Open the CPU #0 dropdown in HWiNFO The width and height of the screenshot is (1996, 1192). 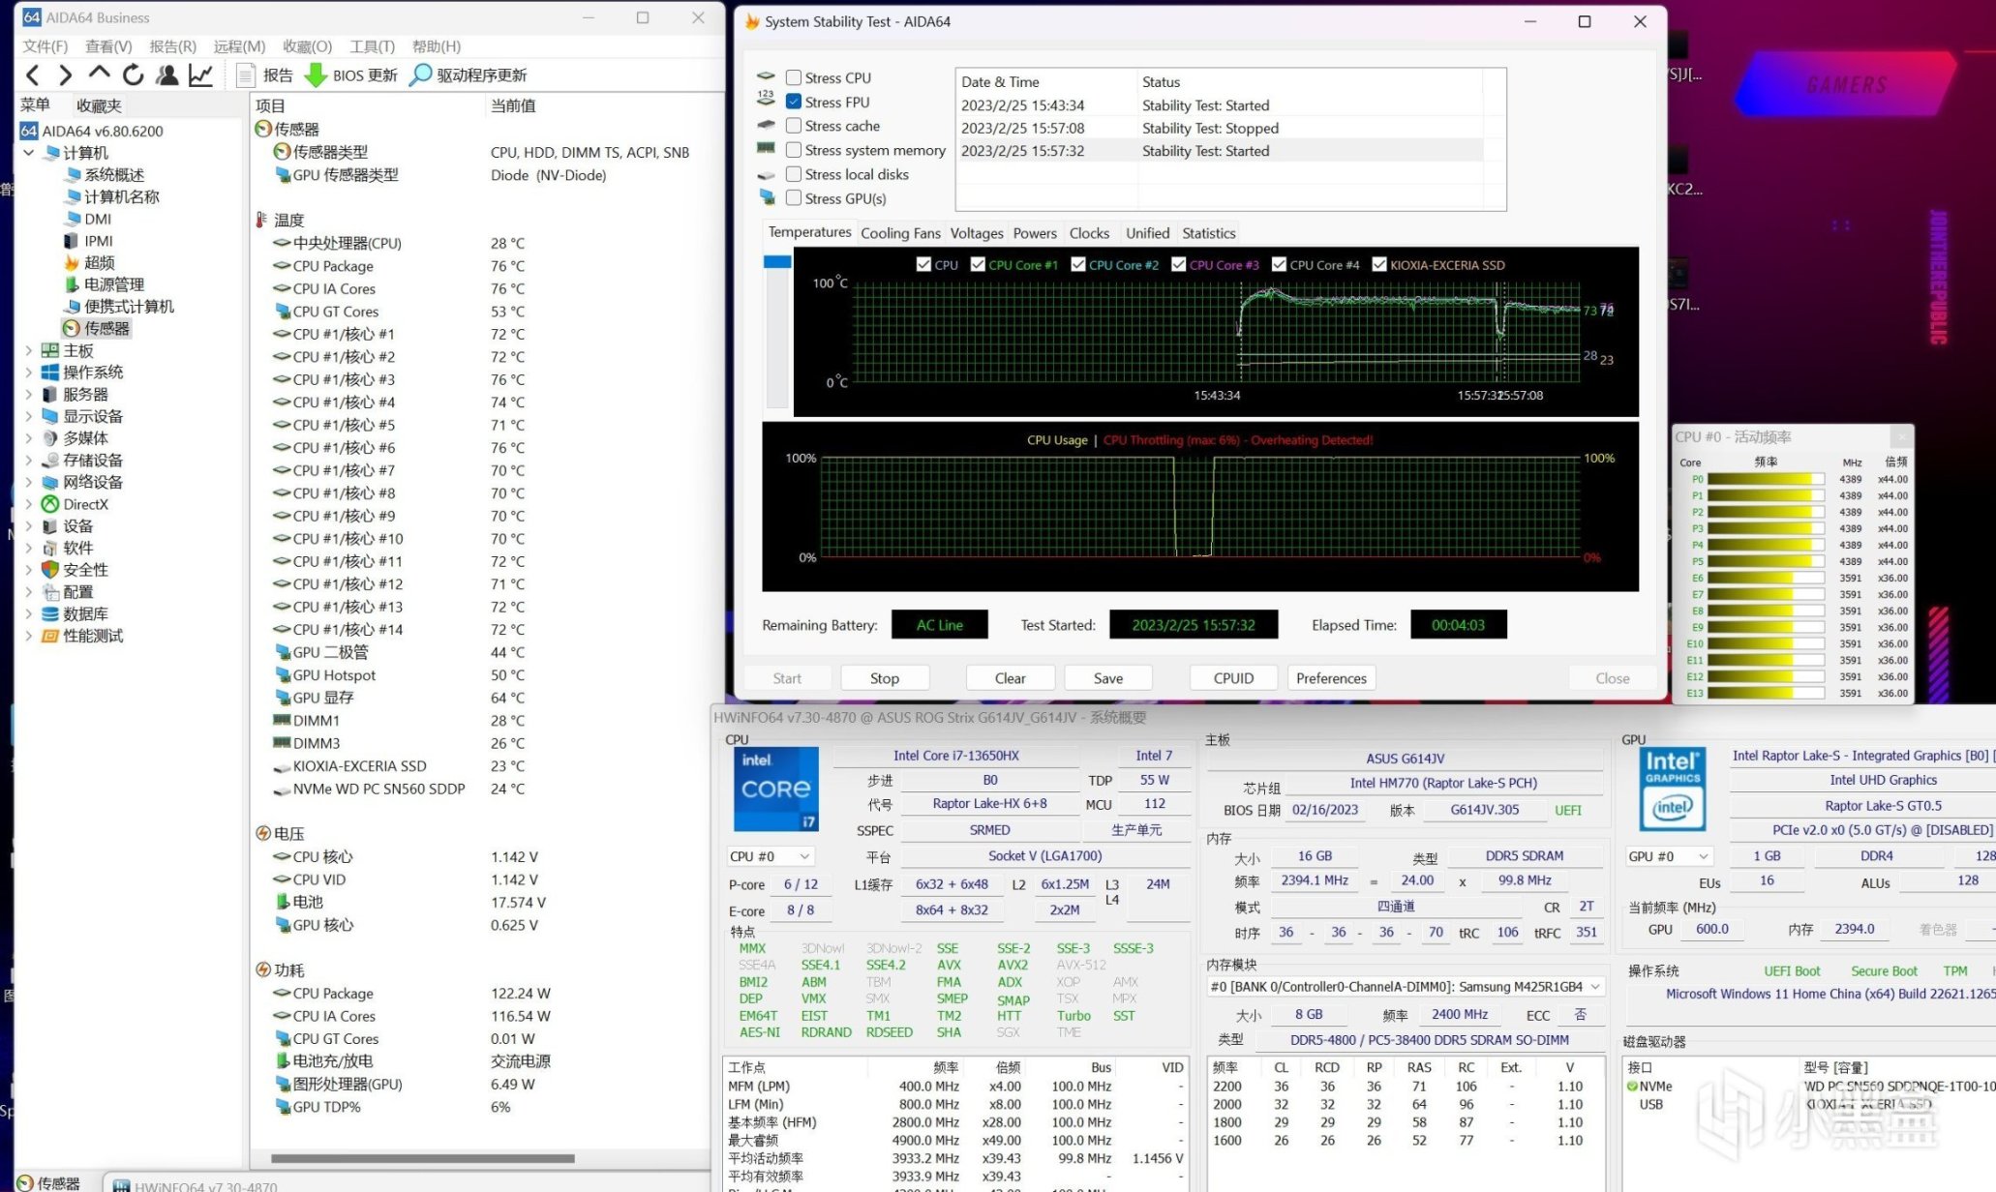coord(771,856)
